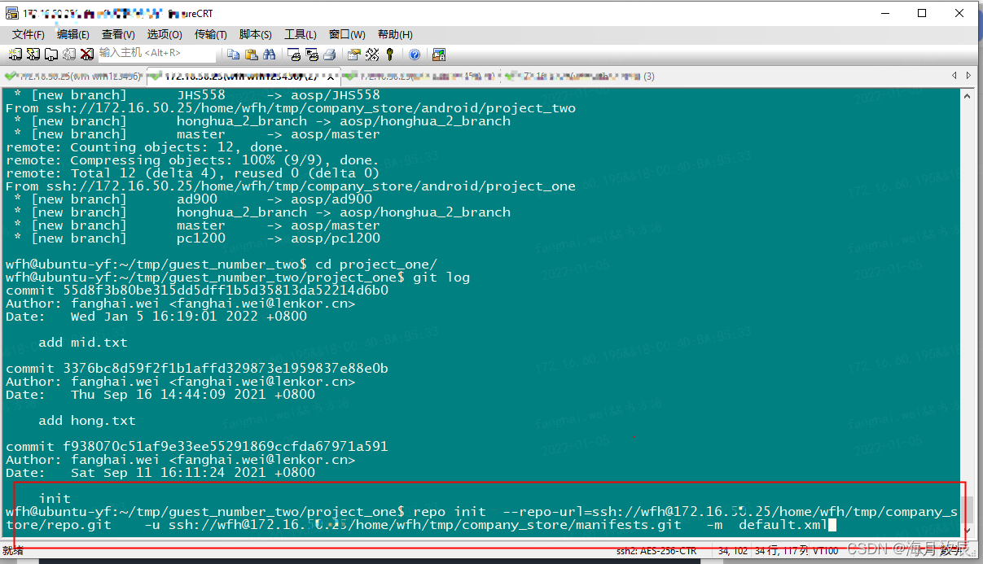Open the 脚本(S) menu
Image resolution: width=983 pixels, height=564 pixels.
coord(256,34)
